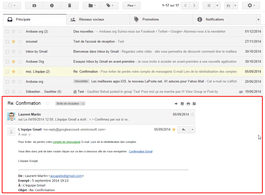This screenshot has height=195, width=265.
Task: Archive selected messages with the archive icon
Action: click(x=34, y=6)
